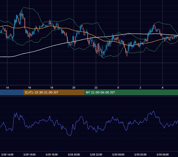This screenshot has width=178, height=157.
Task: Click the 3/30 04:00 date label
Action: click(x=163, y=154)
